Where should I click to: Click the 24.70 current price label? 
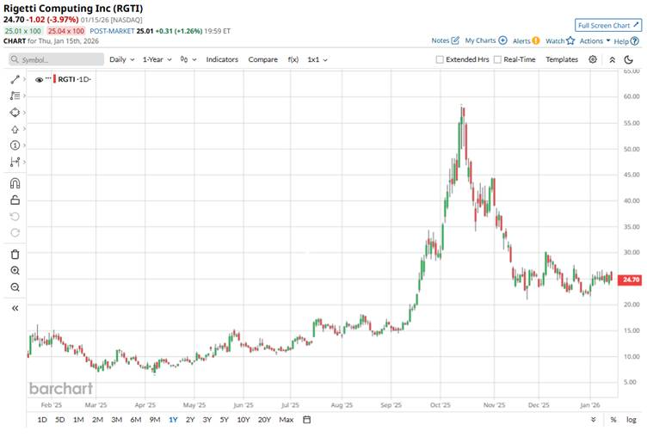point(630,280)
